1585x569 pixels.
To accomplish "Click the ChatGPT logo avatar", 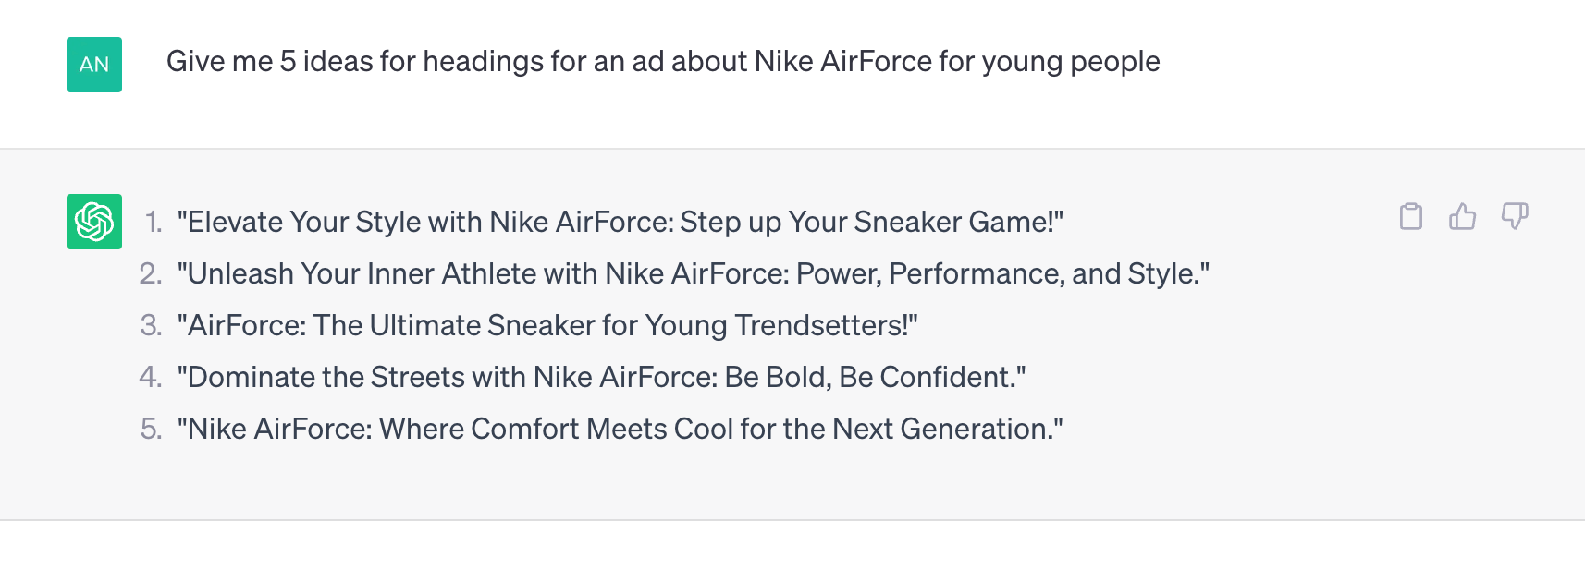I will pos(94,222).
